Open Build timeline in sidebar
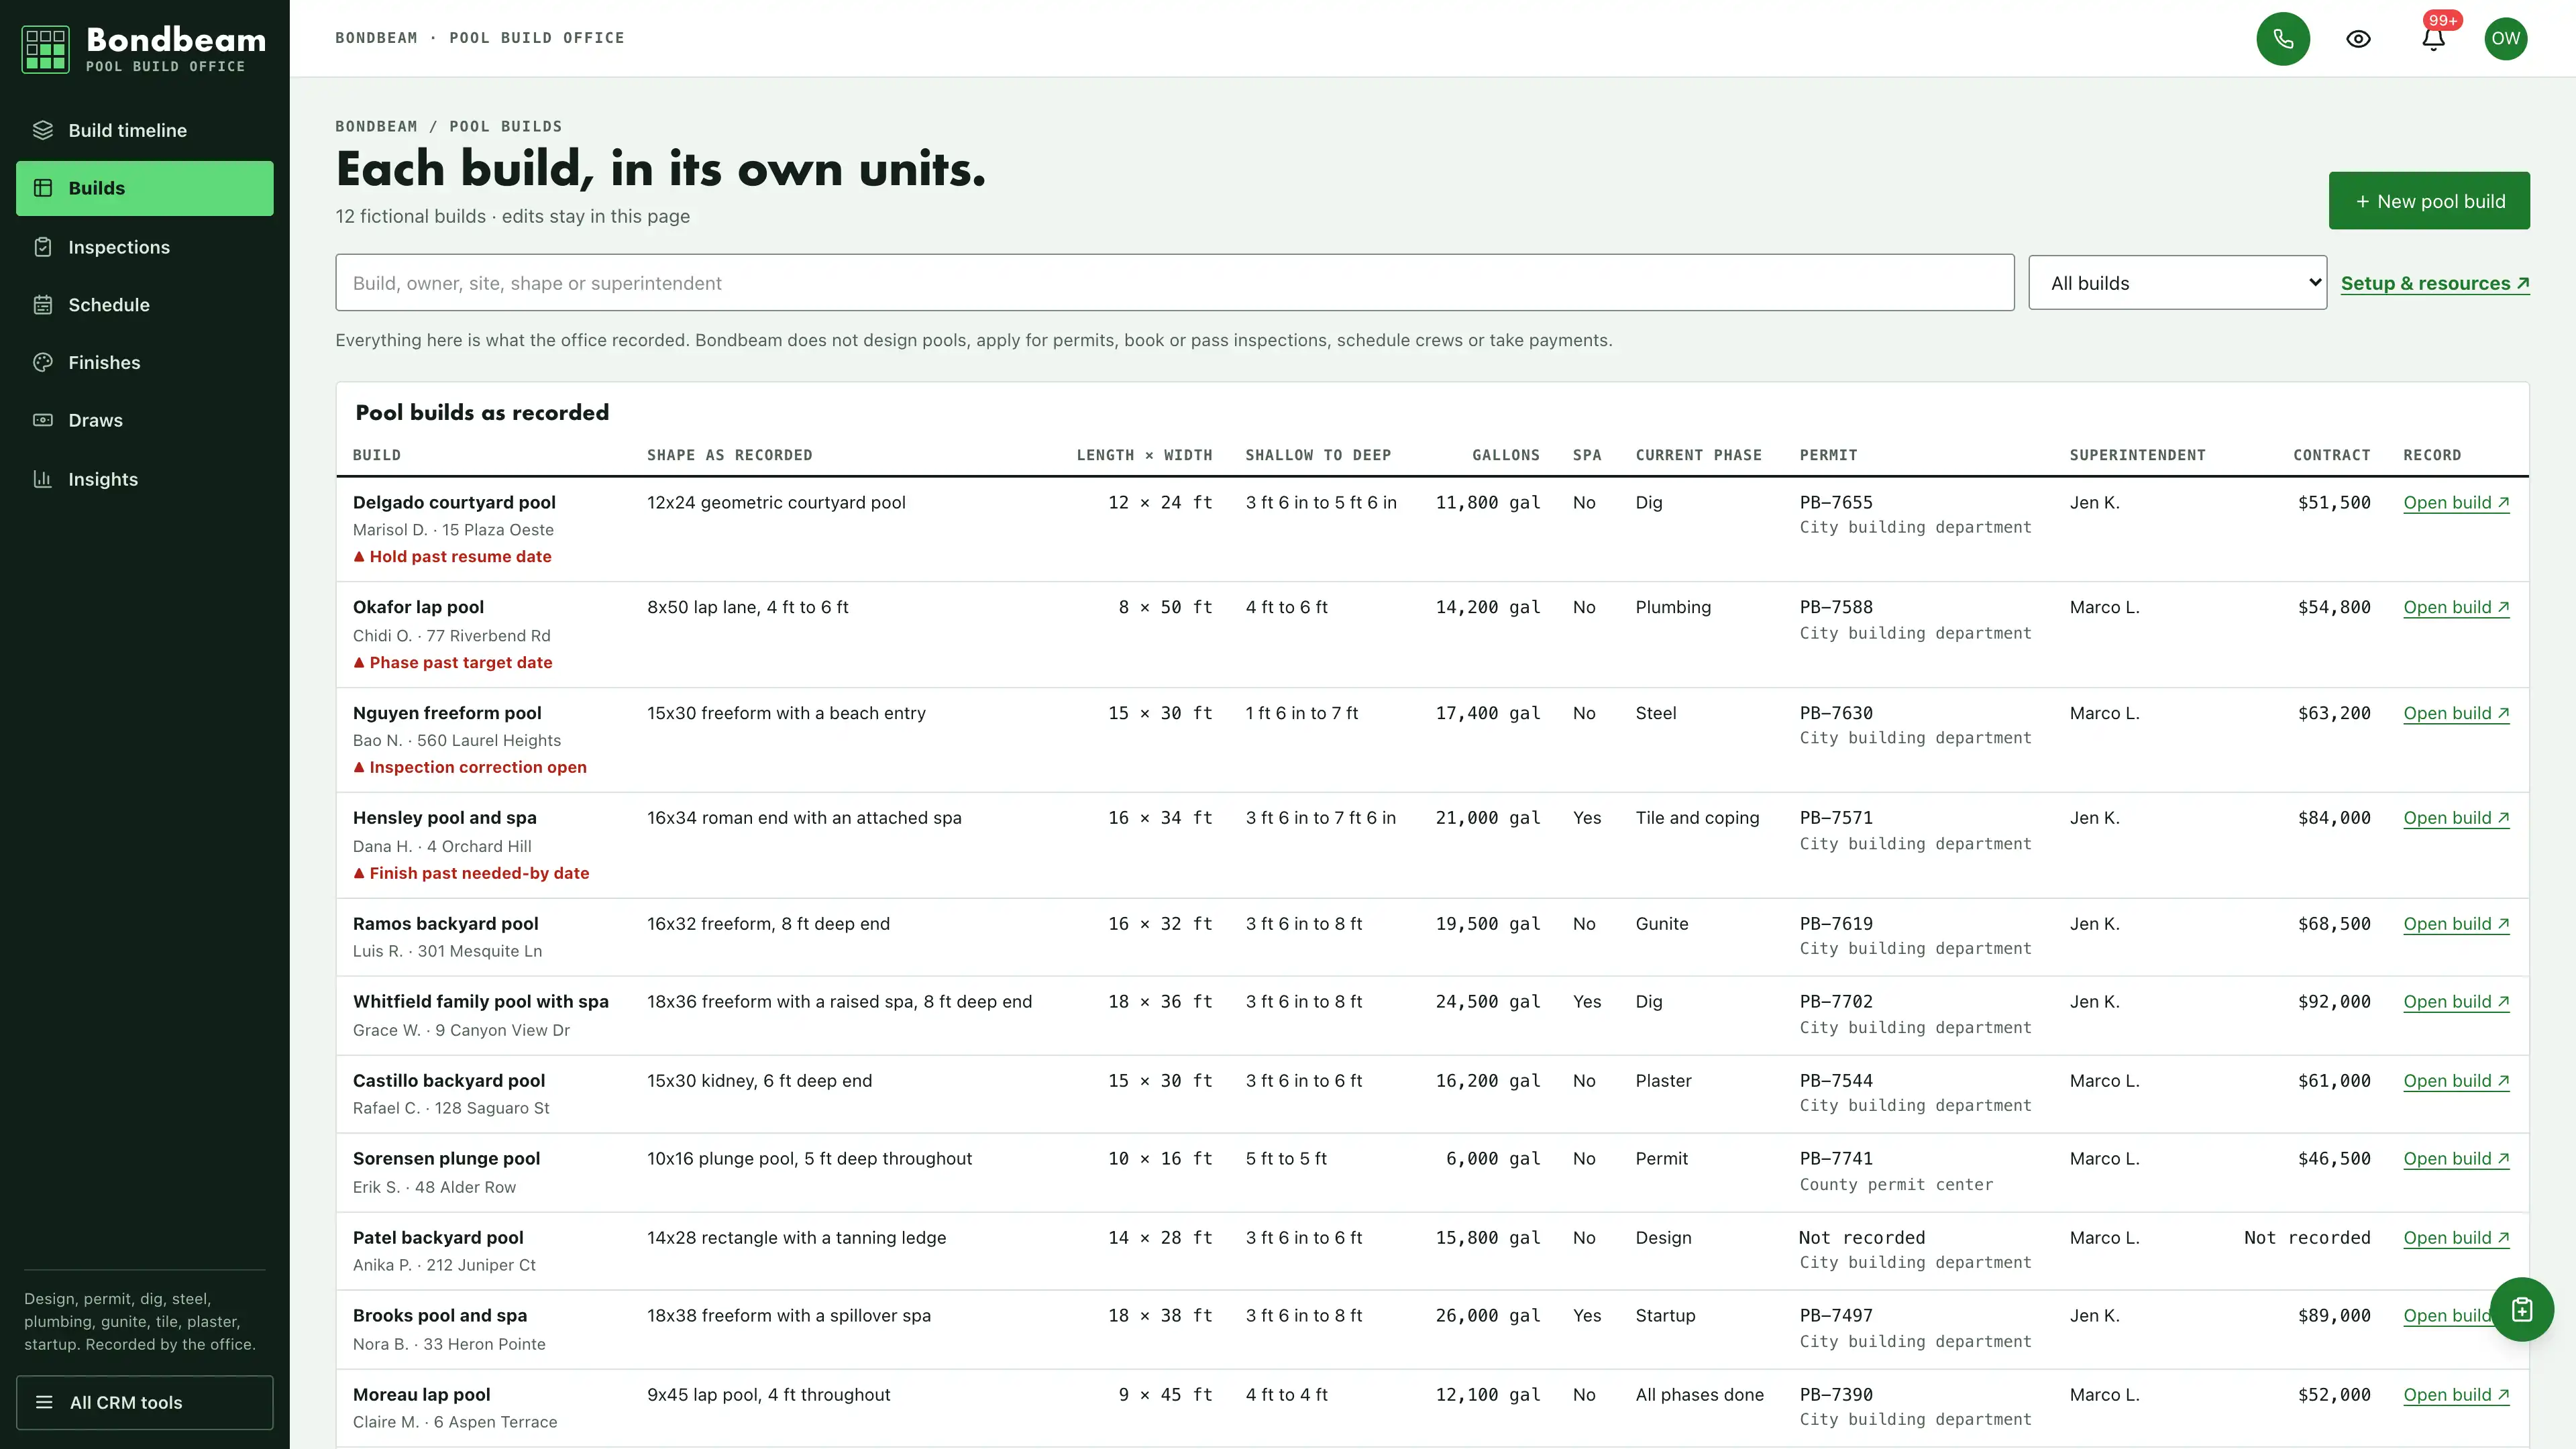The height and width of the screenshot is (1449, 2576). point(144,130)
